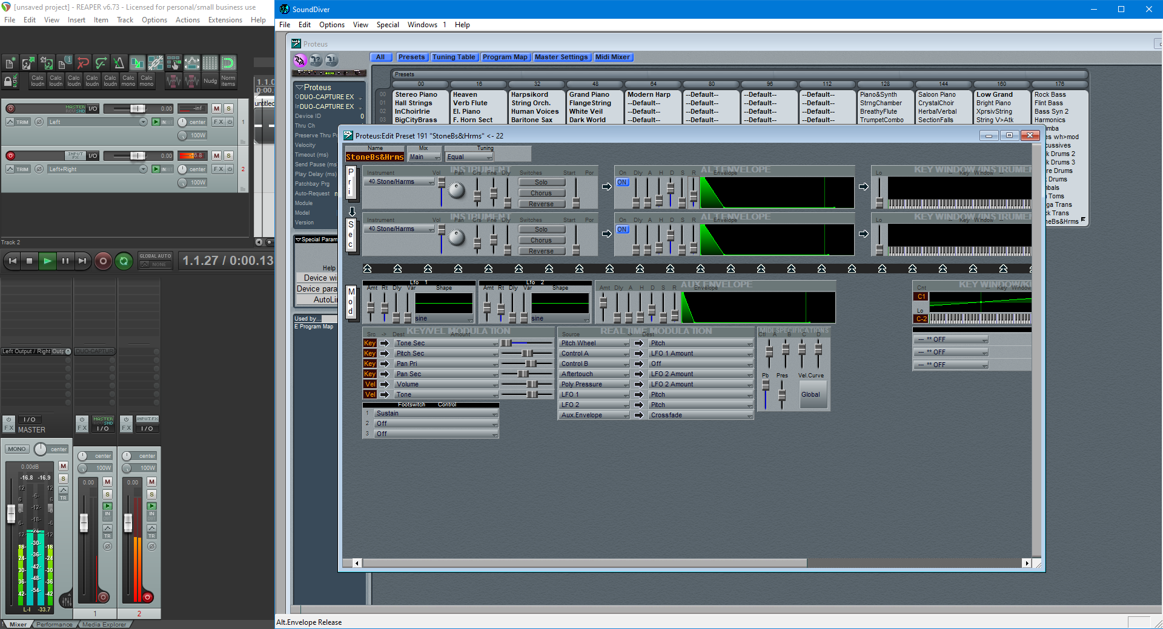Viewport: 1163px width, 629px height.
Task: Toggle REAPER's locking padlock toolbar icon
Action: pyautogui.click(x=10, y=80)
